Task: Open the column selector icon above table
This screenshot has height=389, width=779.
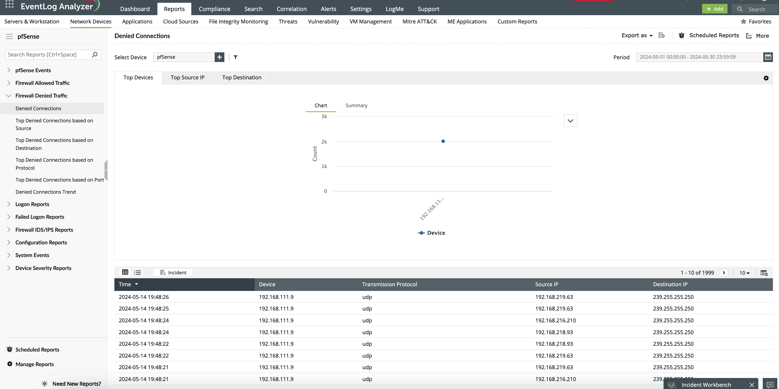Action: [764, 273]
